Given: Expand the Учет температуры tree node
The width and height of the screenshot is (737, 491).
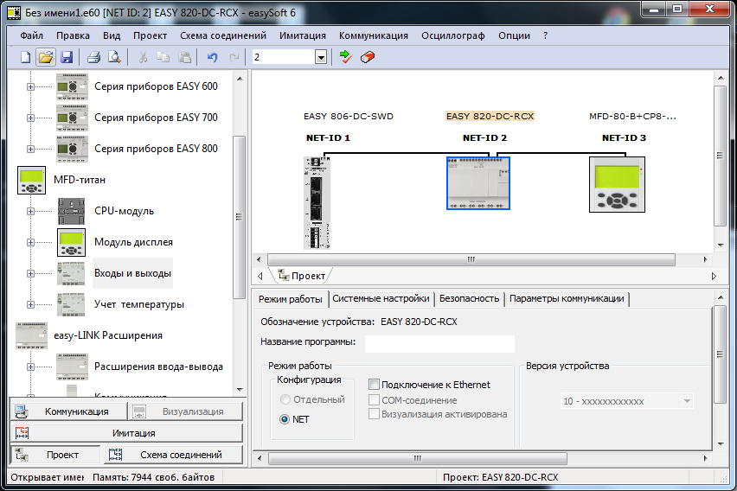Looking at the screenshot, I should (x=30, y=304).
